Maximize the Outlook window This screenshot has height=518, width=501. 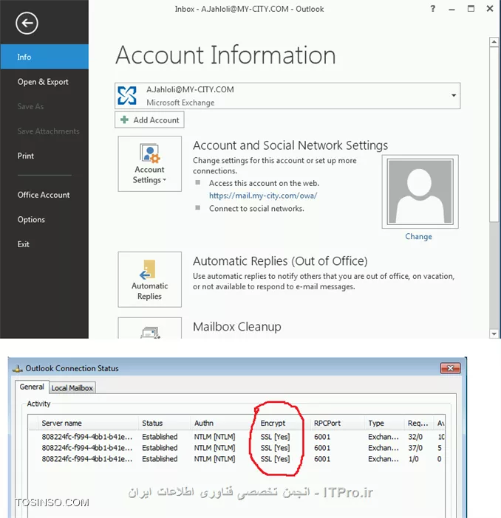(x=471, y=9)
